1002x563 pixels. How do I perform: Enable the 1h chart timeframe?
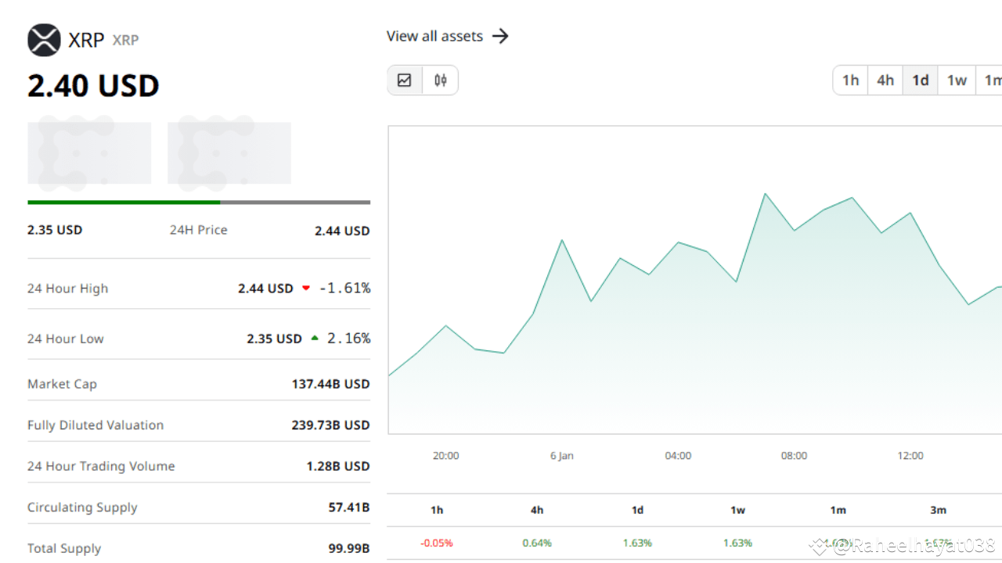[x=850, y=80]
